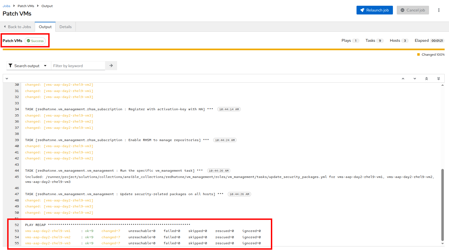The width and height of the screenshot is (449, 250).
Task: Open the Jobs breadcrumb link
Action: 6,6
